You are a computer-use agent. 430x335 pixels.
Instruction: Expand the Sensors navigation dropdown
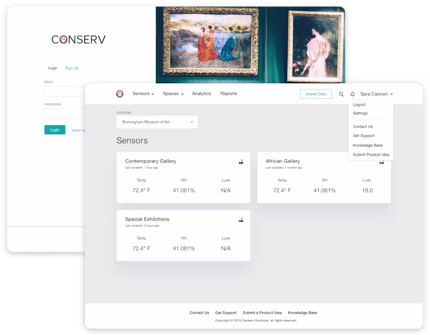click(x=143, y=93)
